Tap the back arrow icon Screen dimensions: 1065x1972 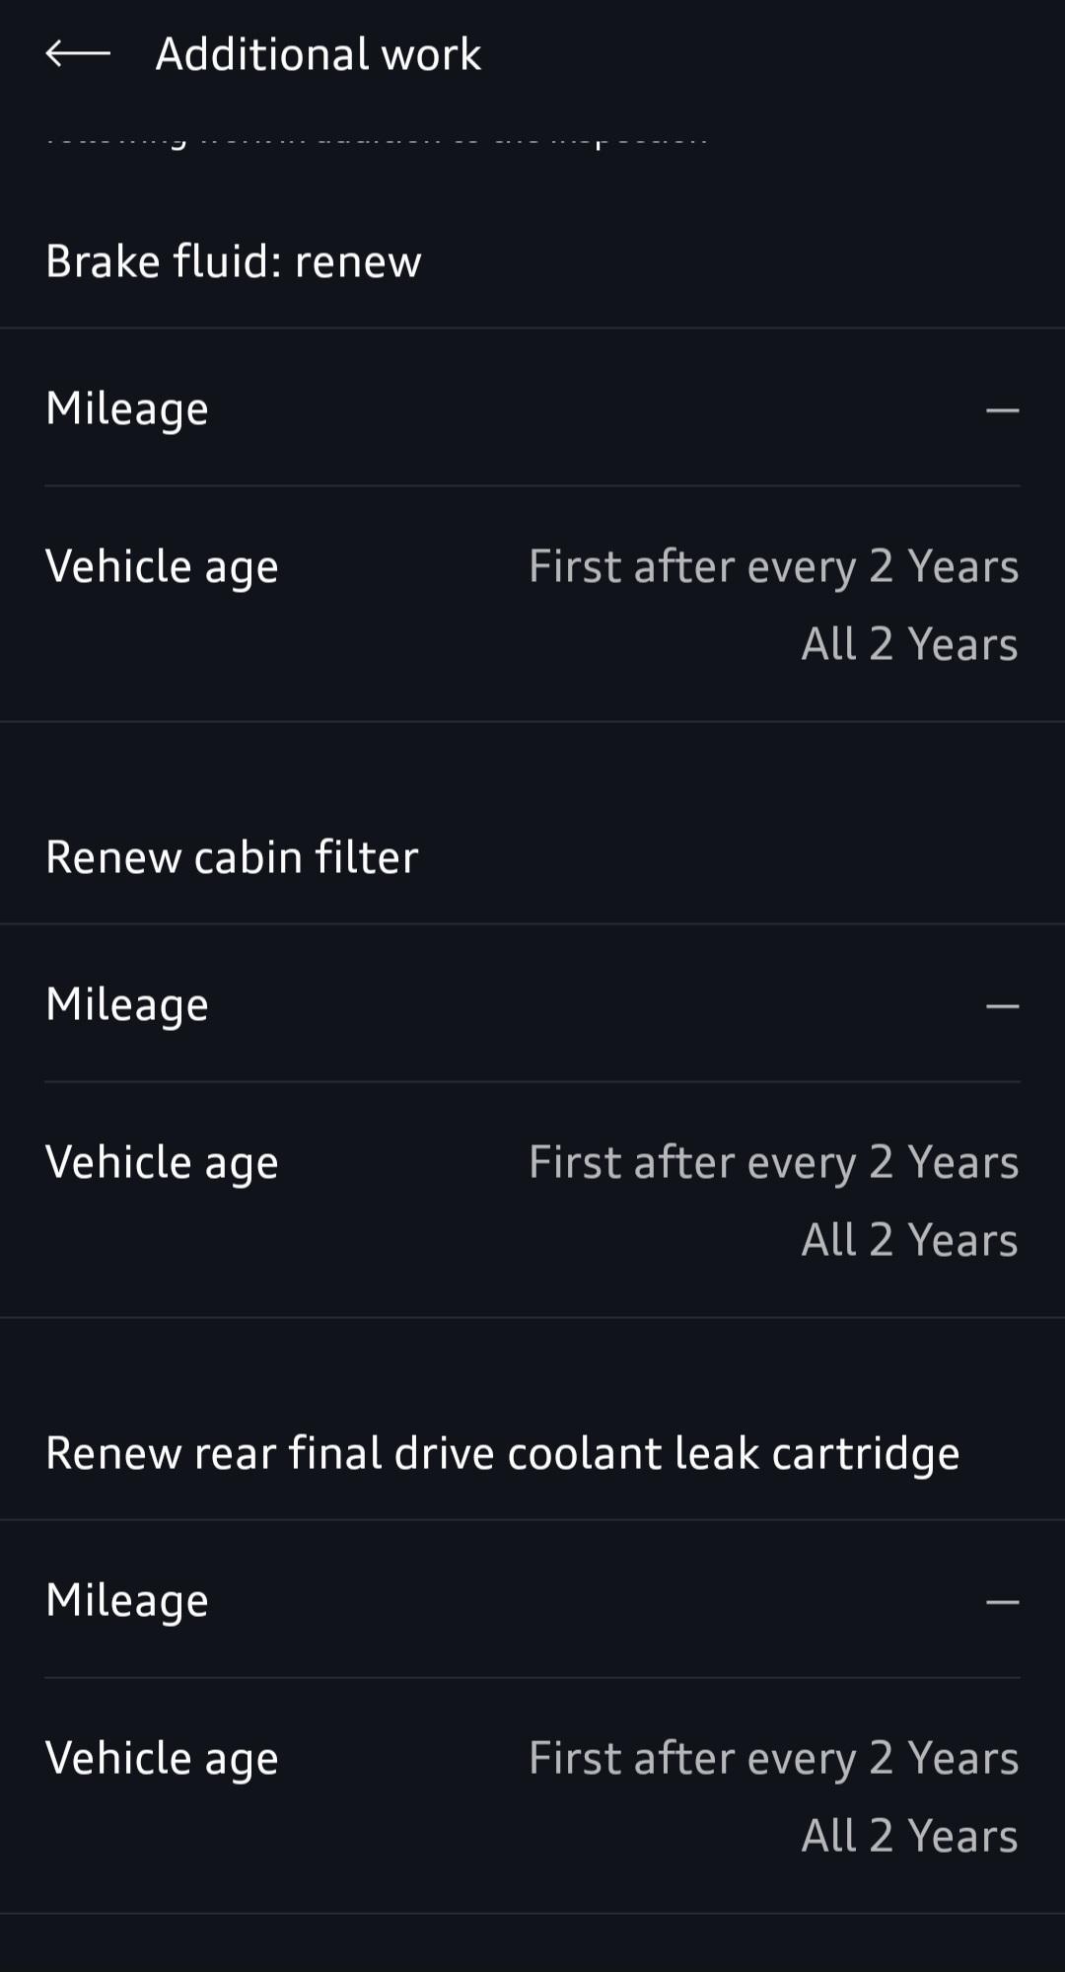[78, 53]
